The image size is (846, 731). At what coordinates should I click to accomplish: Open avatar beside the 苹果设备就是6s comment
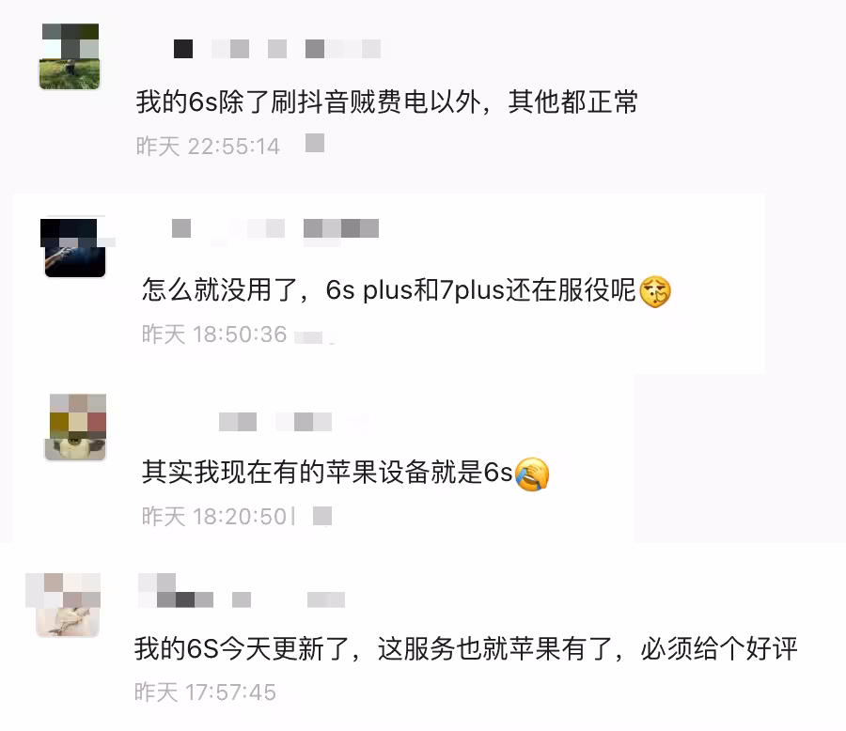point(75,428)
